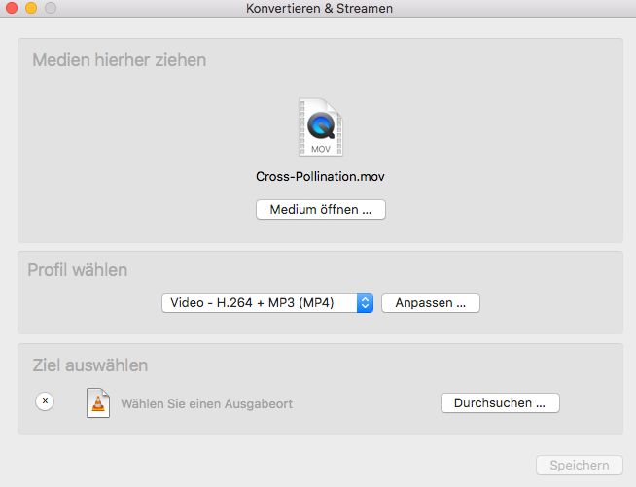Select the Cross-Pollination.mov filename
Viewport: 636px width, 487px height.
(320, 176)
